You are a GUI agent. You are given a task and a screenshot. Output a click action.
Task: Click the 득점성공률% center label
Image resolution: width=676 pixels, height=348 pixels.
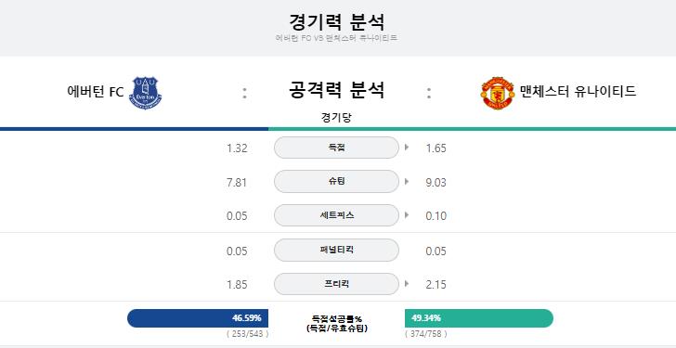337,319
